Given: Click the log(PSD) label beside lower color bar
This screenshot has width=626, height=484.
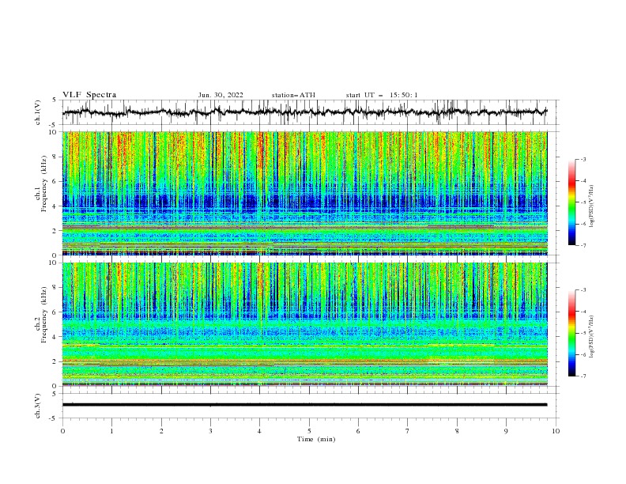Looking at the screenshot, I should (x=592, y=336).
